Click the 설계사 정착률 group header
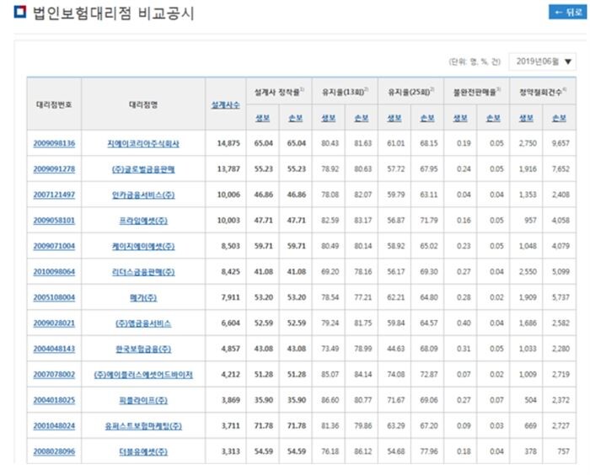 pyautogui.click(x=279, y=92)
